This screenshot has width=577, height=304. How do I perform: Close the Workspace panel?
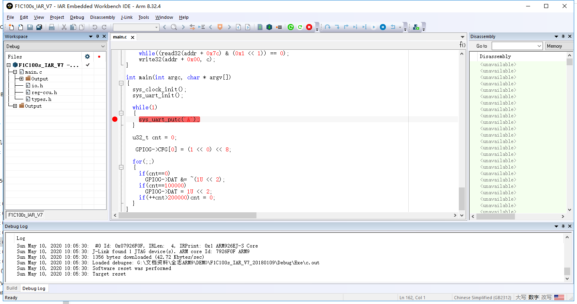tap(104, 36)
